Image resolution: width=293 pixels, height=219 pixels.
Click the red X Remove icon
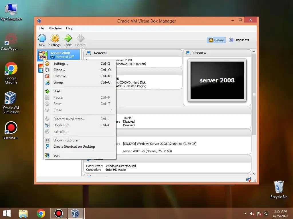point(47,76)
